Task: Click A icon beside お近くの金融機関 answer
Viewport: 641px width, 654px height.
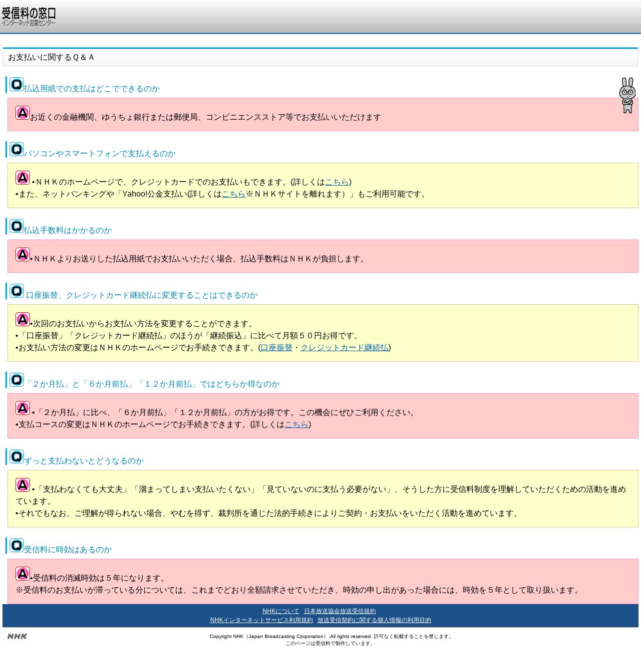Action: (x=22, y=113)
